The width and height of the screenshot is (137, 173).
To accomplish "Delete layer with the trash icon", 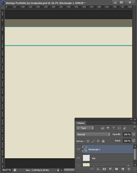I will (x=129, y=169).
